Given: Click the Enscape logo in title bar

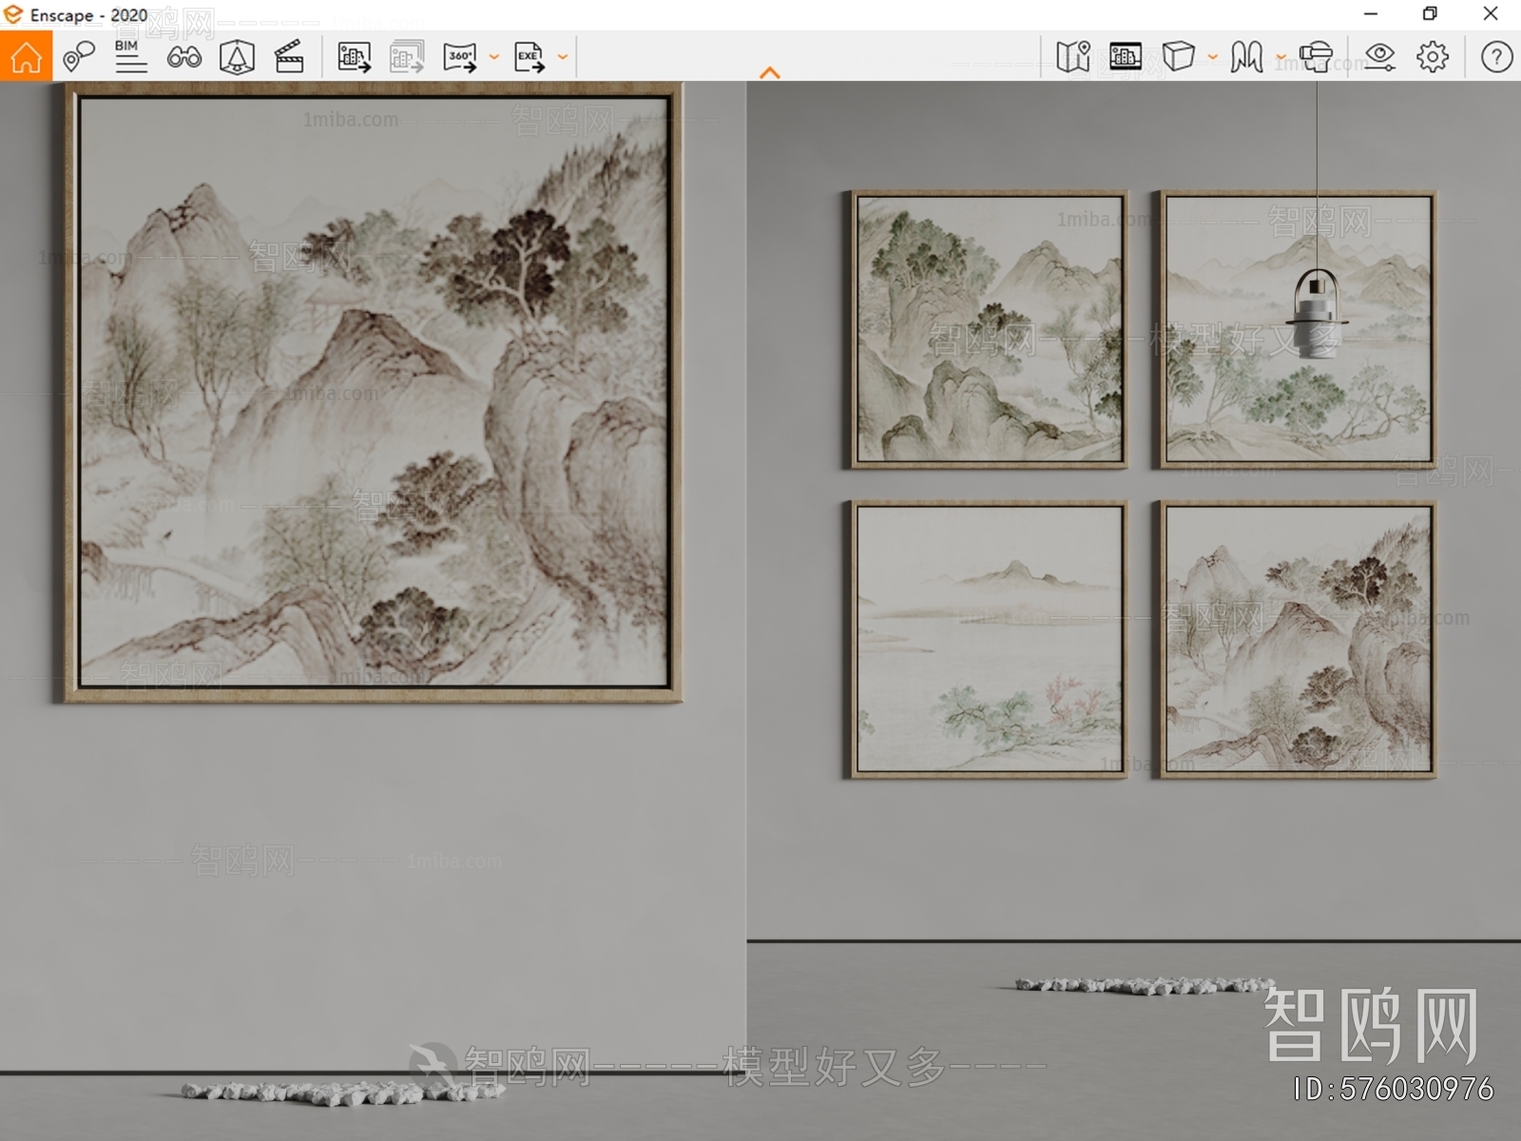Looking at the screenshot, I should pos(13,14).
